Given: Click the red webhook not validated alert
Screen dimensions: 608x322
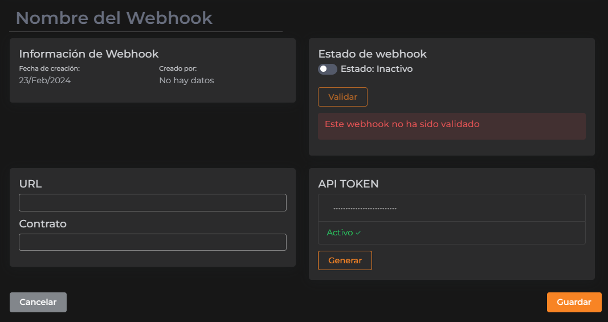Looking at the screenshot, I should (x=451, y=126).
